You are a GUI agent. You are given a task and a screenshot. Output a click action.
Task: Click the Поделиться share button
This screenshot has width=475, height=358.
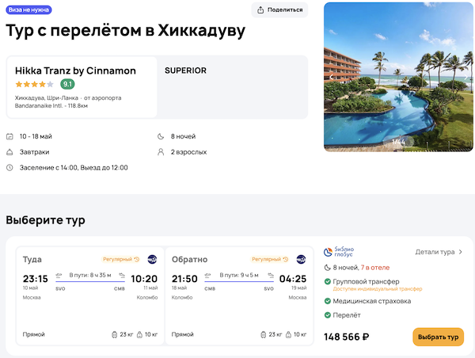[x=279, y=10]
